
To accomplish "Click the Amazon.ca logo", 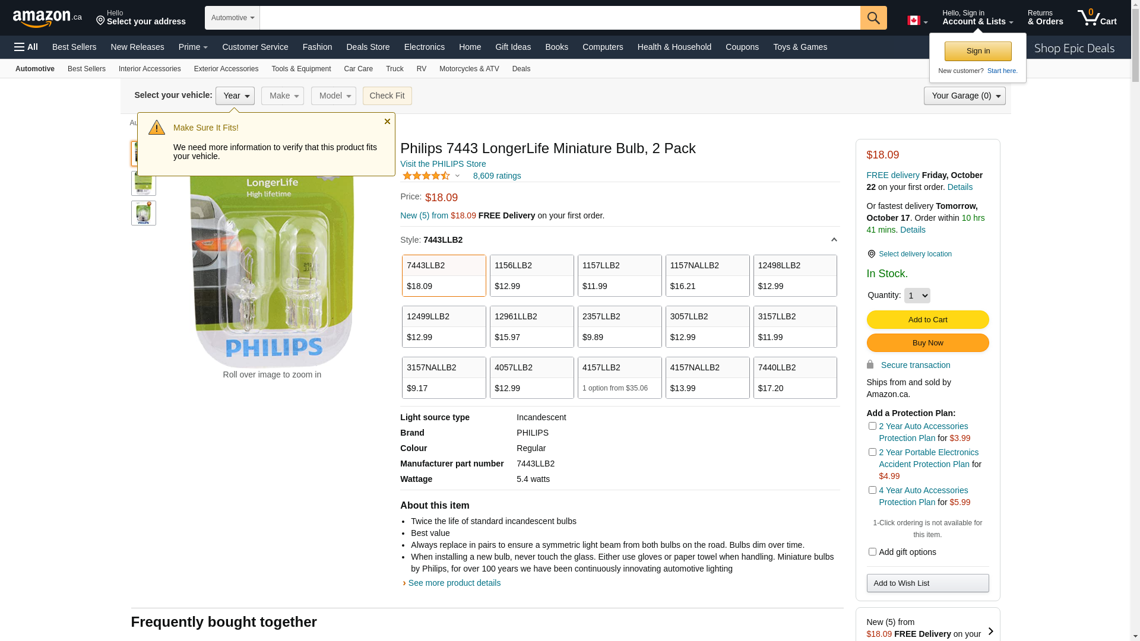I will click(x=47, y=18).
